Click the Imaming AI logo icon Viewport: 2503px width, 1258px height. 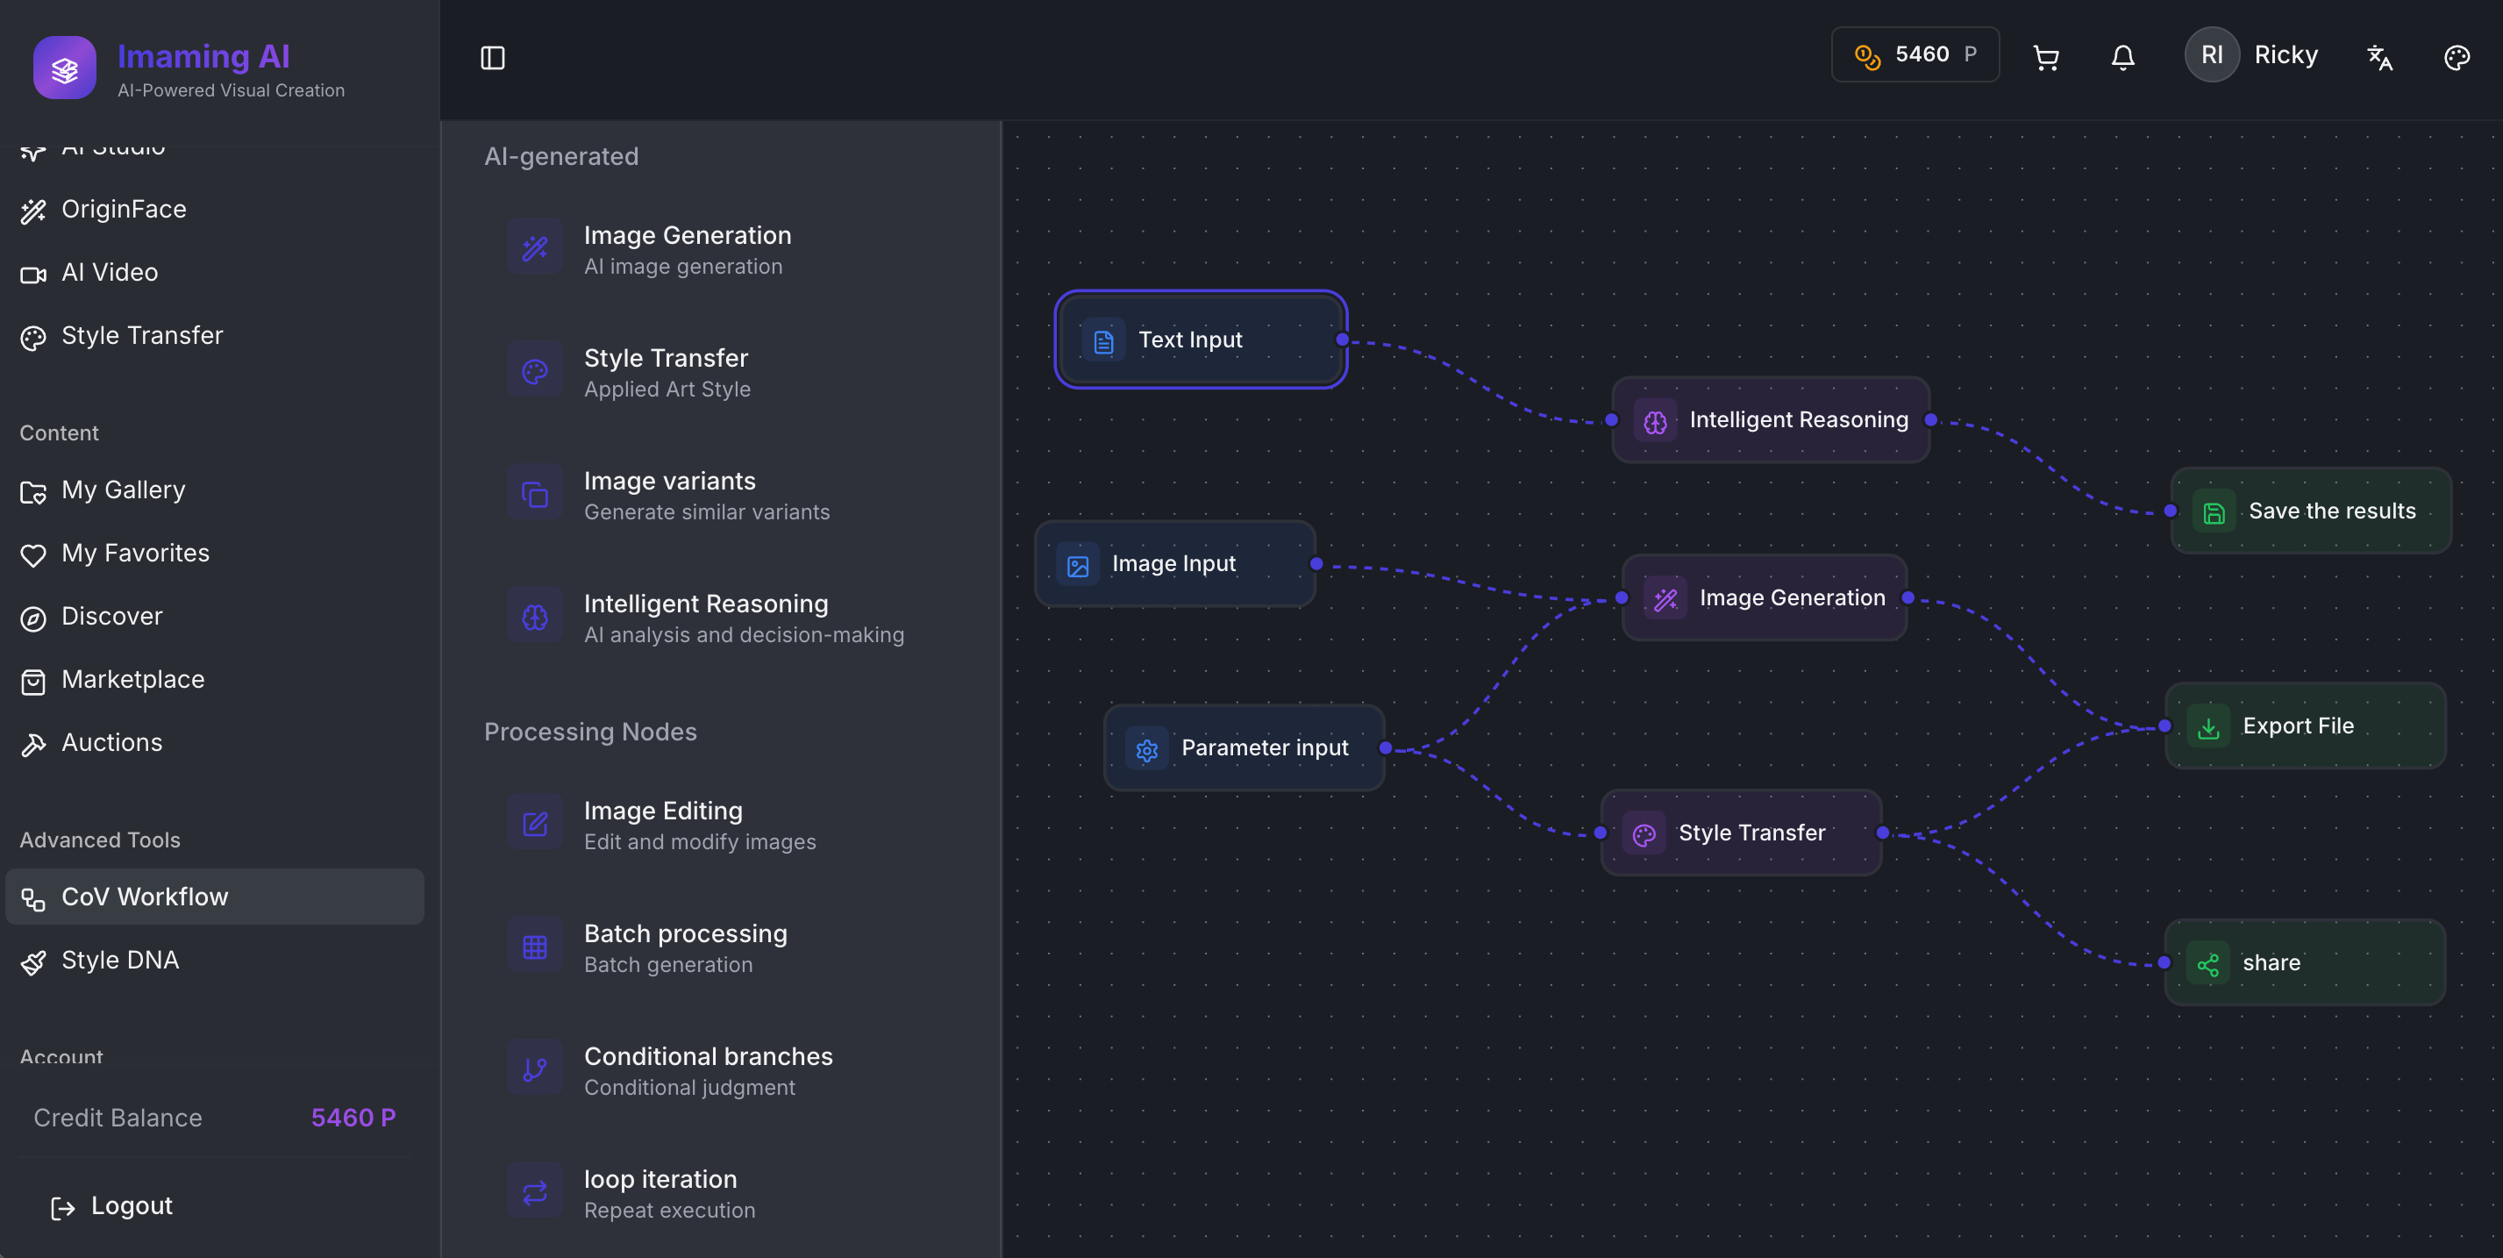[64, 68]
